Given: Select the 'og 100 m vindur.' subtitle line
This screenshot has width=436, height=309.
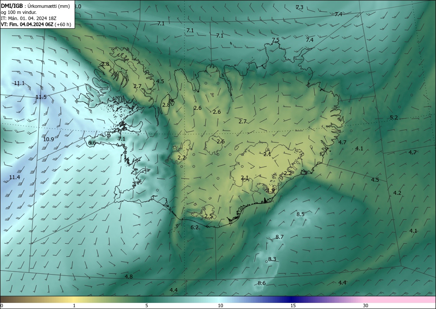Looking at the screenshot, I should tap(19, 12).
